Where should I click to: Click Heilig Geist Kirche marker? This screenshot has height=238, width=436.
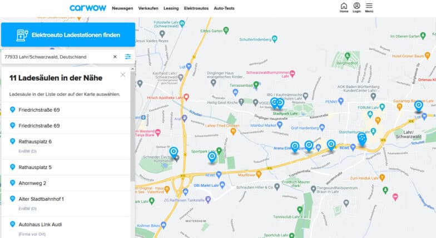pyautogui.click(x=241, y=102)
